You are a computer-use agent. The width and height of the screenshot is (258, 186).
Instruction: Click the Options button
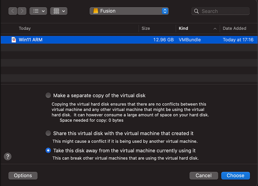click(23, 176)
